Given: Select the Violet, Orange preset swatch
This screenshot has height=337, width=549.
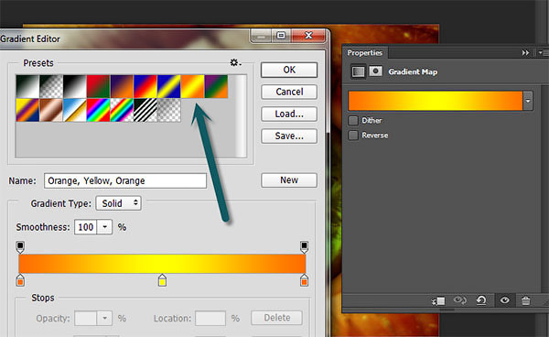Looking at the screenshot, I should pyautogui.click(x=122, y=86).
